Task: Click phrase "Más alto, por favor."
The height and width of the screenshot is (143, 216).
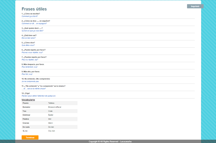Action: (32, 72)
